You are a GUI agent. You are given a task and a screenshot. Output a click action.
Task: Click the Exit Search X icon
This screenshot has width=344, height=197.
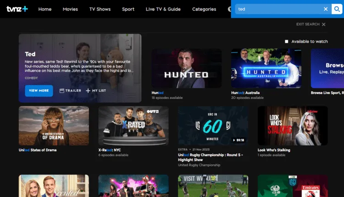click(324, 24)
